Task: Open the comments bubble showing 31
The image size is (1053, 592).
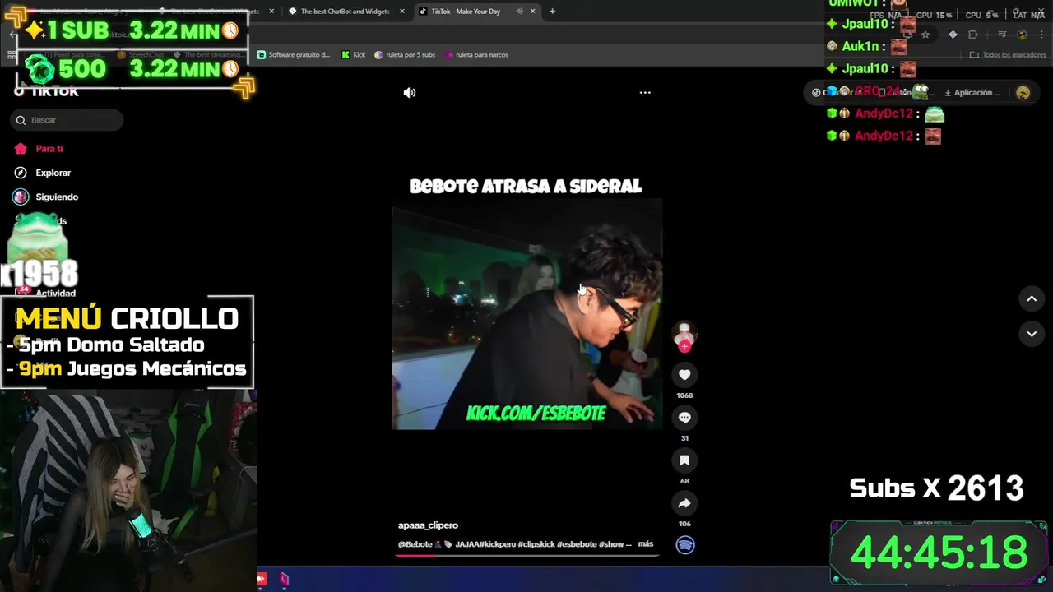Action: (x=684, y=418)
